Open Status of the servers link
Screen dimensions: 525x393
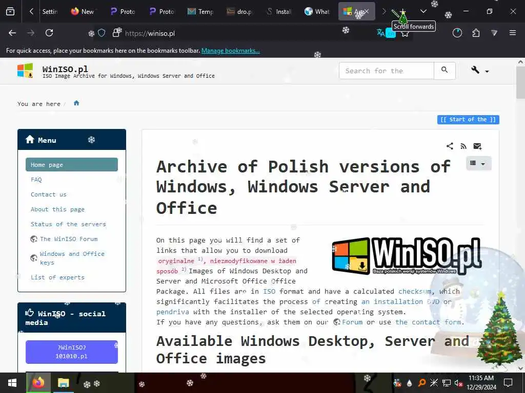pyautogui.click(x=68, y=224)
